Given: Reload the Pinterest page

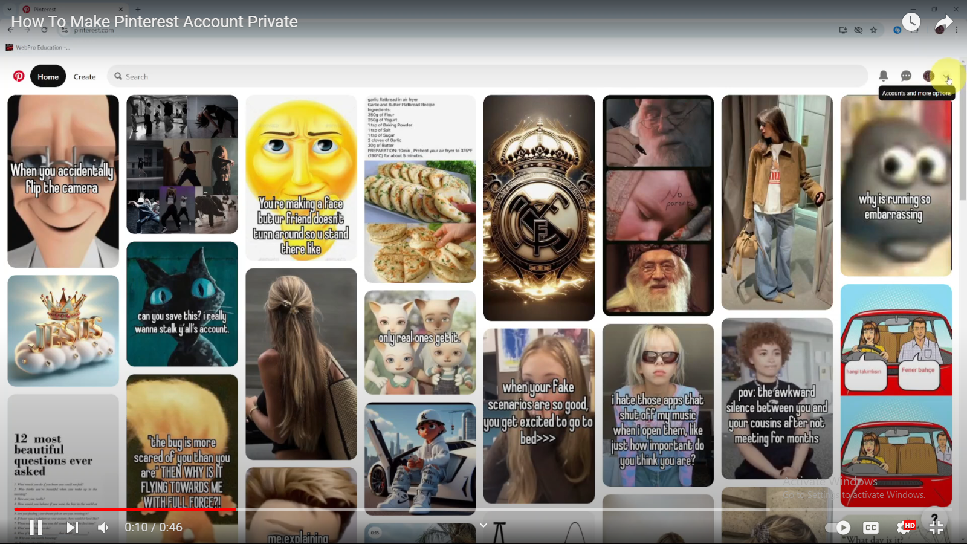Looking at the screenshot, I should pyautogui.click(x=44, y=30).
